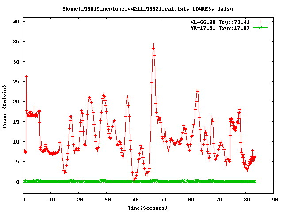Click the tallest red peak near 47 seconds

(x=153, y=45)
